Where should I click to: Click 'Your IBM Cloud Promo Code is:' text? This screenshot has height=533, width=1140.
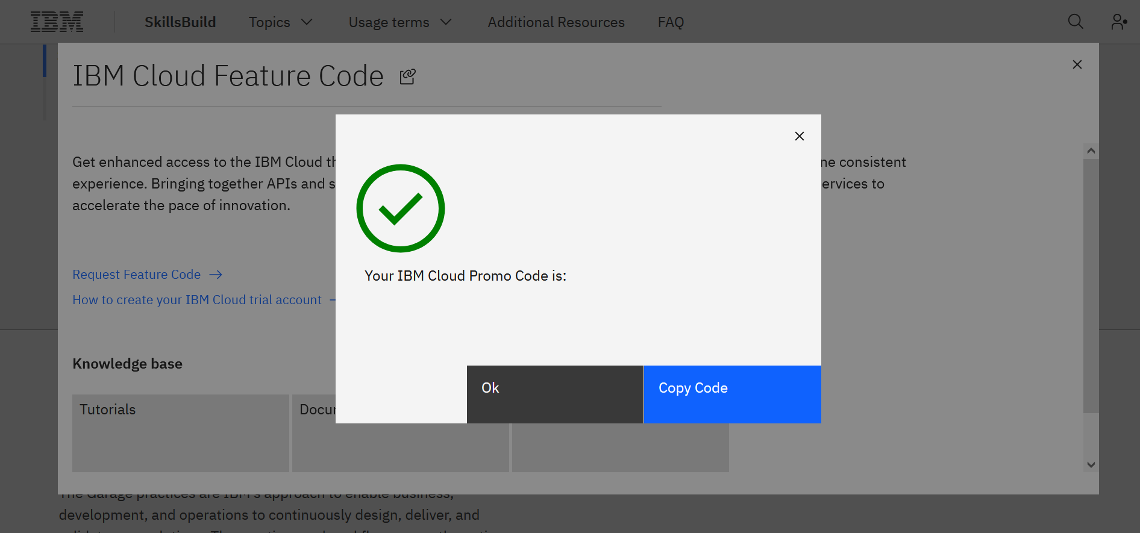465,276
